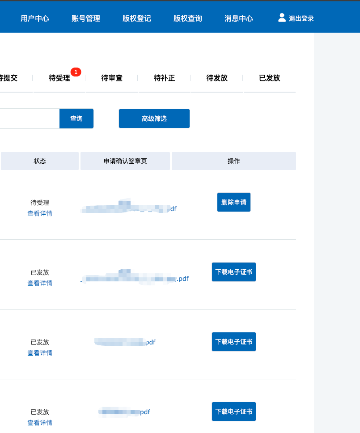Click the first 下载电子证书 button
The height and width of the screenshot is (433, 360).
234,272
